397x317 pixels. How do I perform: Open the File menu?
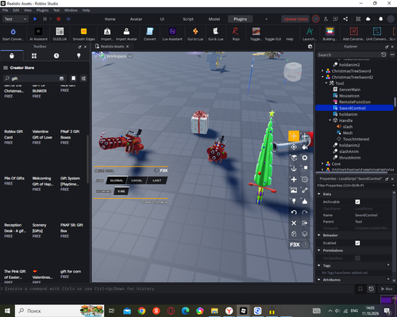(x=6, y=10)
